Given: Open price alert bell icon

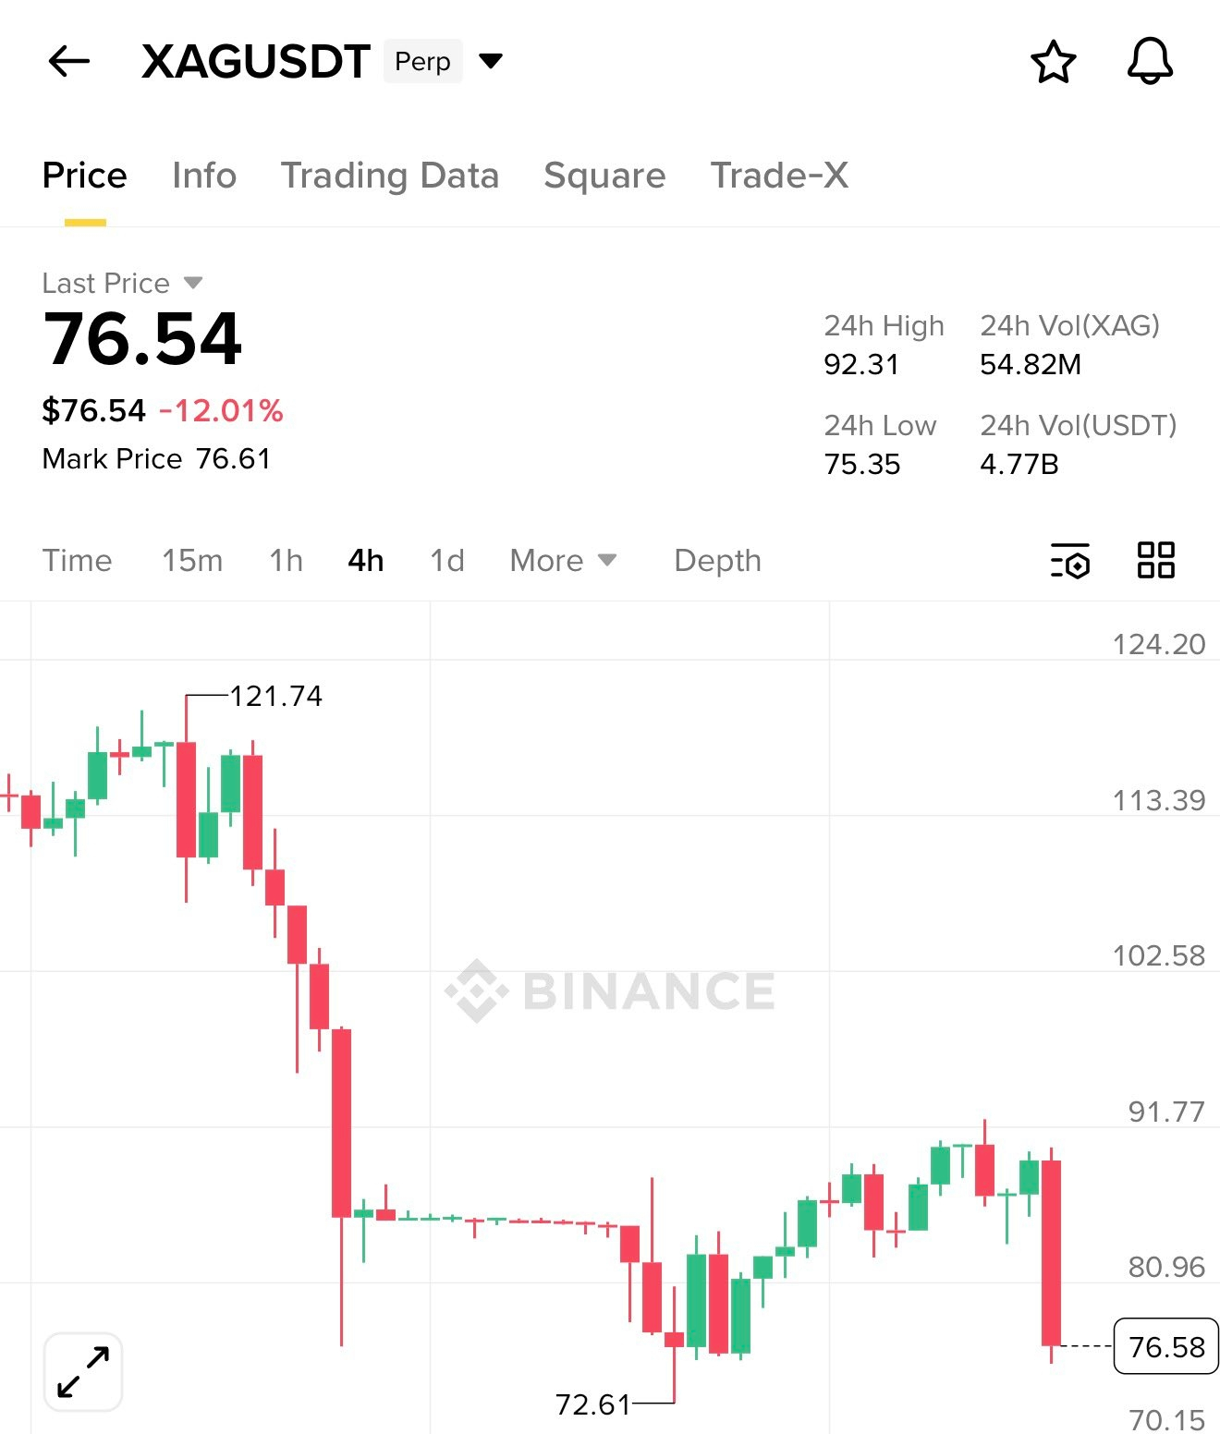Looking at the screenshot, I should [x=1150, y=62].
